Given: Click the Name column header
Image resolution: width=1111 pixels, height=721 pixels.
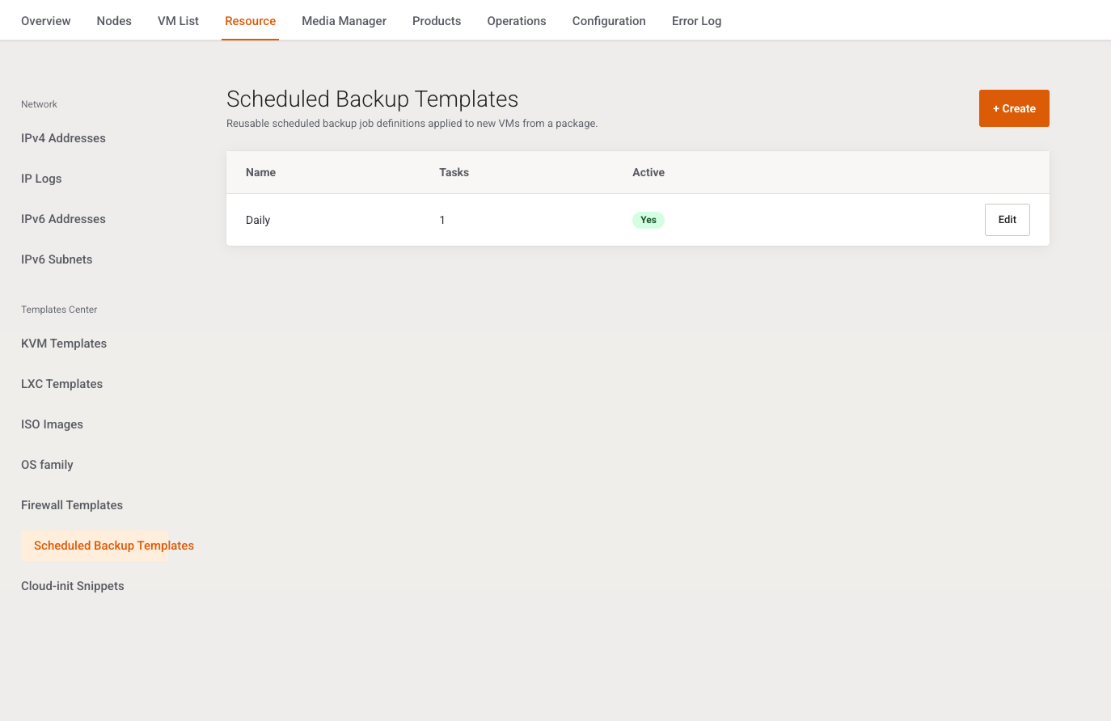Looking at the screenshot, I should click(260, 172).
